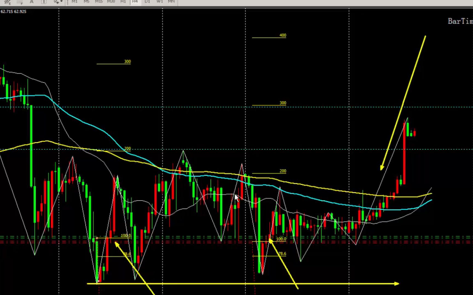This screenshot has width=473, height=295.
Task: Switch chart to W1 timeframe
Action: click(x=159, y=2)
